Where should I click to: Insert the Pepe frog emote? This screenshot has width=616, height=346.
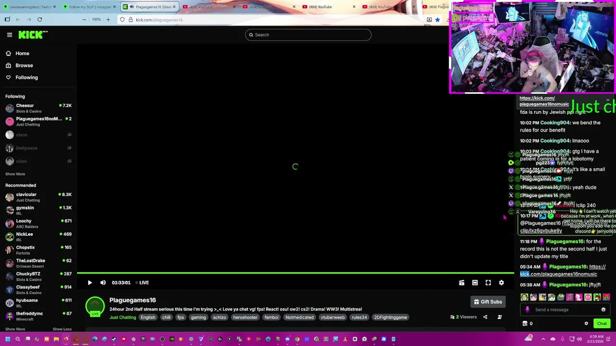(x=561, y=297)
